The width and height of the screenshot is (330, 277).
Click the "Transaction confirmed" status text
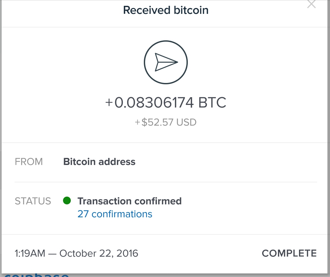tap(129, 201)
